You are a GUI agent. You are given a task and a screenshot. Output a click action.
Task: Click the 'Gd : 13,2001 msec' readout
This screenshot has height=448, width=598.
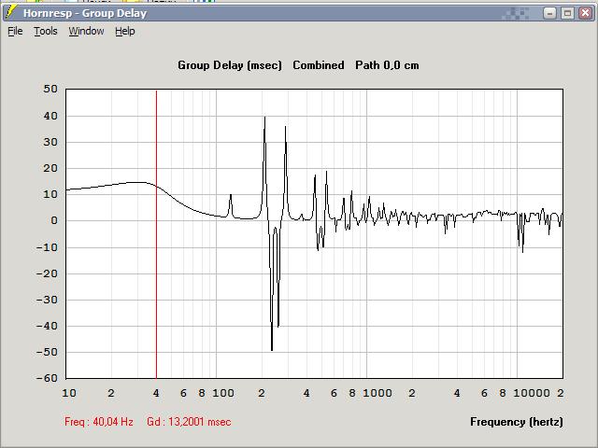pos(189,422)
